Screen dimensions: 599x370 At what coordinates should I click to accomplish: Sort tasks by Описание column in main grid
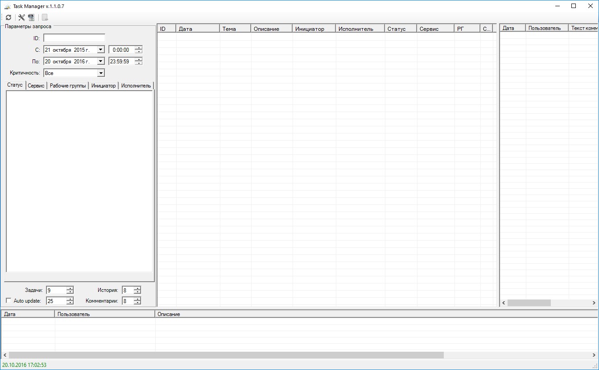click(x=272, y=29)
